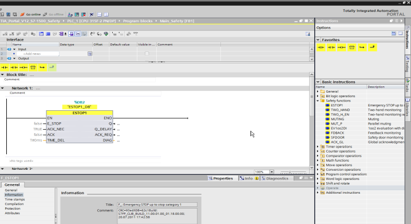This screenshot has height=224, width=411.
Task: Insert open branch from editor favorites bar
Action: click(x=42, y=67)
